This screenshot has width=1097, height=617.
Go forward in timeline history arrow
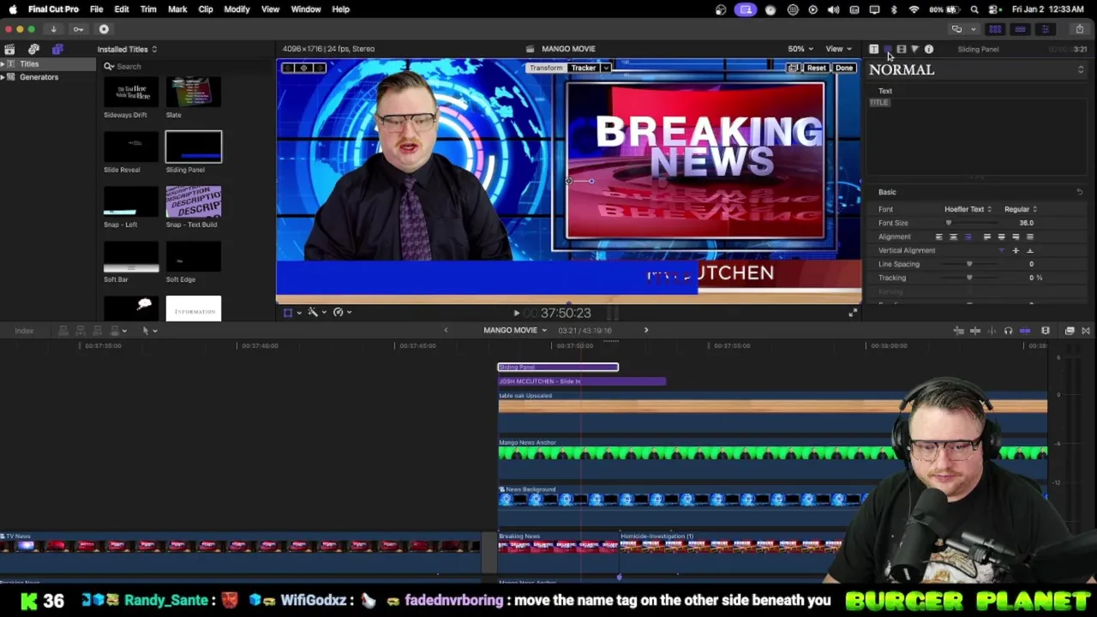tap(646, 331)
